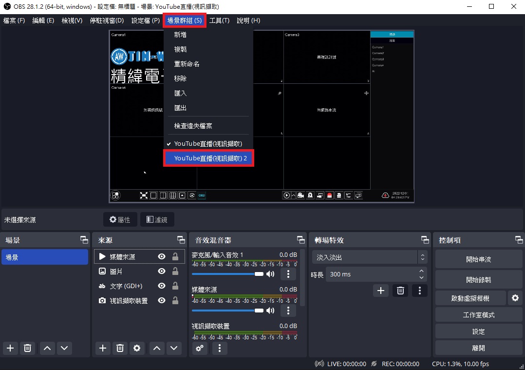Image resolution: width=525 pixels, height=370 pixels.
Task: Pop out the 來源 dock panel
Action: click(x=181, y=240)
